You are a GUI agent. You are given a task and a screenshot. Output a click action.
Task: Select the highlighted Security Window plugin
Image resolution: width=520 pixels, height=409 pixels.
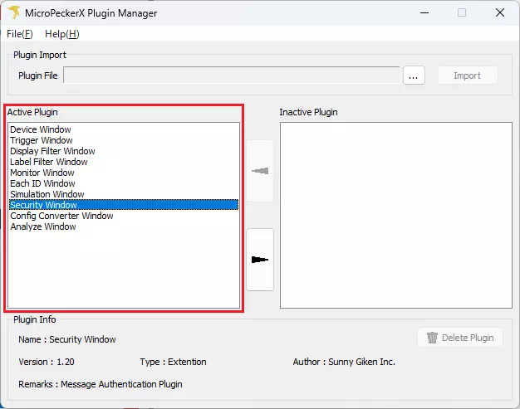click(x=124, y=205)
